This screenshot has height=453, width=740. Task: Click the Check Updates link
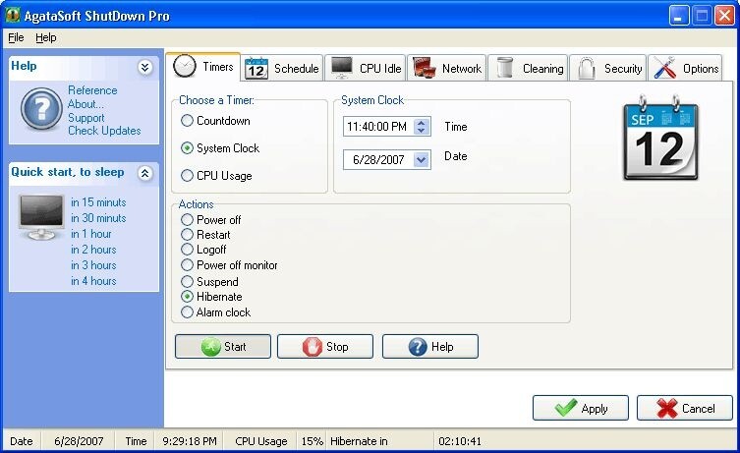click(104, 131)
